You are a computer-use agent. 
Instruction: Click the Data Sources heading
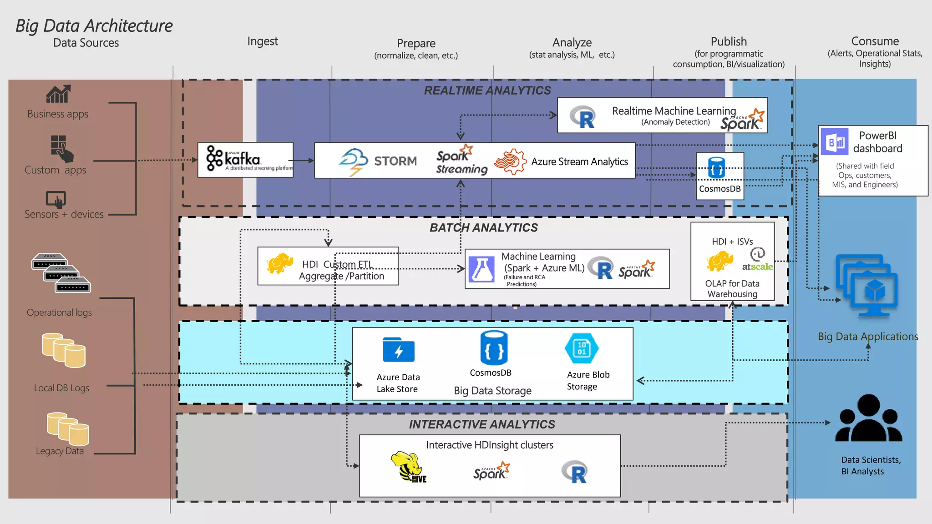click(86, 43)
